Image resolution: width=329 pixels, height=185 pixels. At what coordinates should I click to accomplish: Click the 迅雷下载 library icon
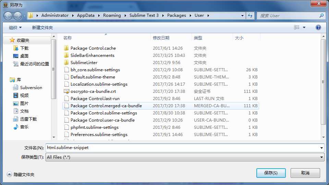pyautogui.click(x=16, y=119)
